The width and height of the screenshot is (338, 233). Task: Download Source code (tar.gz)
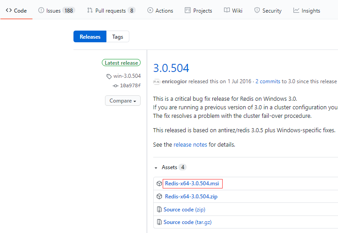point(187,222)
